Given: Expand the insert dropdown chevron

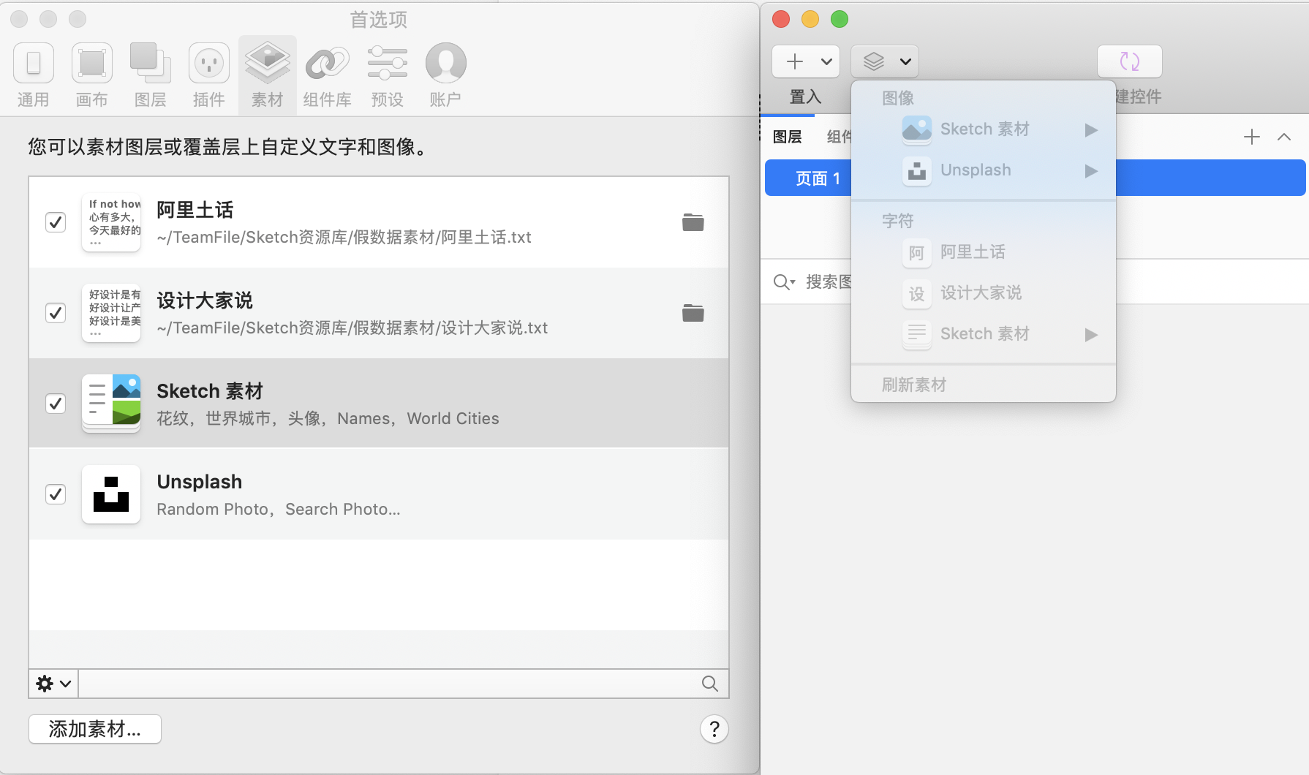Looking at the screenshot, I should click(x=826, y=61).
